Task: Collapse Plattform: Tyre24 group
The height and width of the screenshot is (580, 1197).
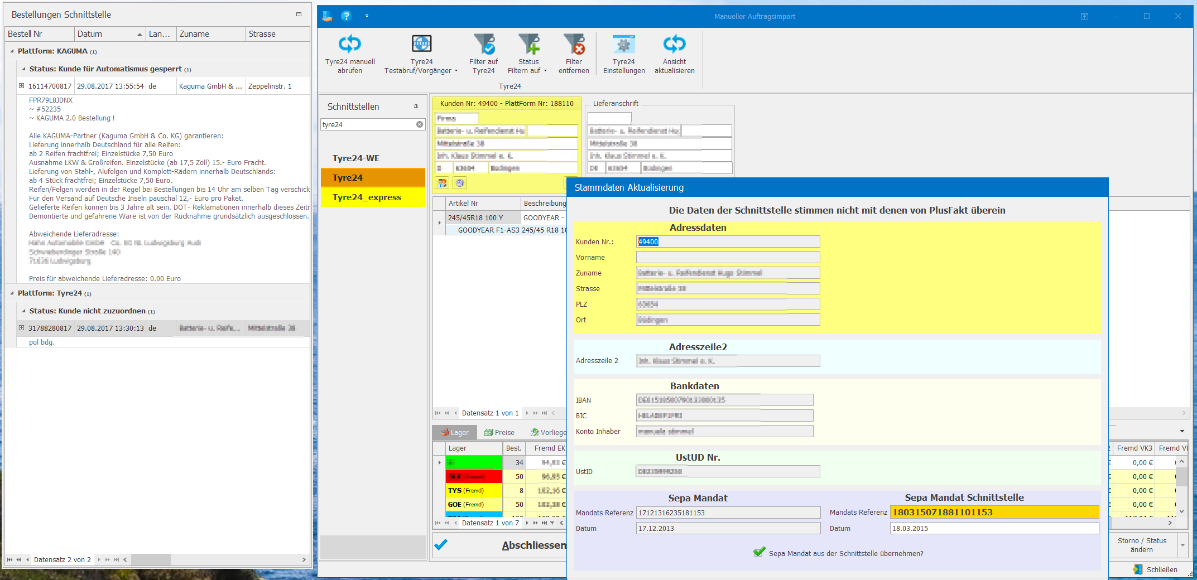Action: tap(12, 293)
